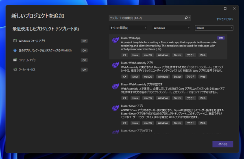Click the Blazor WebAssembly アプリが空です template icon
Image resolution: width=244 pixels, height=159 pixels.
115,87
